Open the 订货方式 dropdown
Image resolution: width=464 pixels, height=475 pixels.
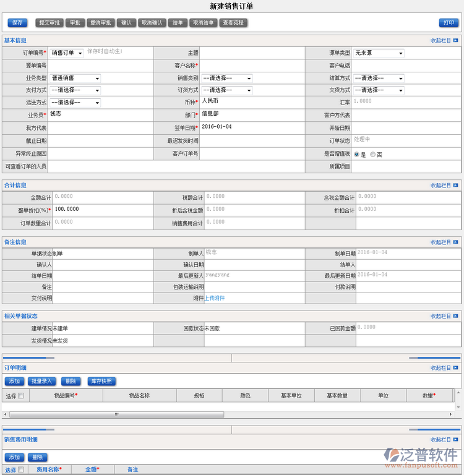(227, 90)
